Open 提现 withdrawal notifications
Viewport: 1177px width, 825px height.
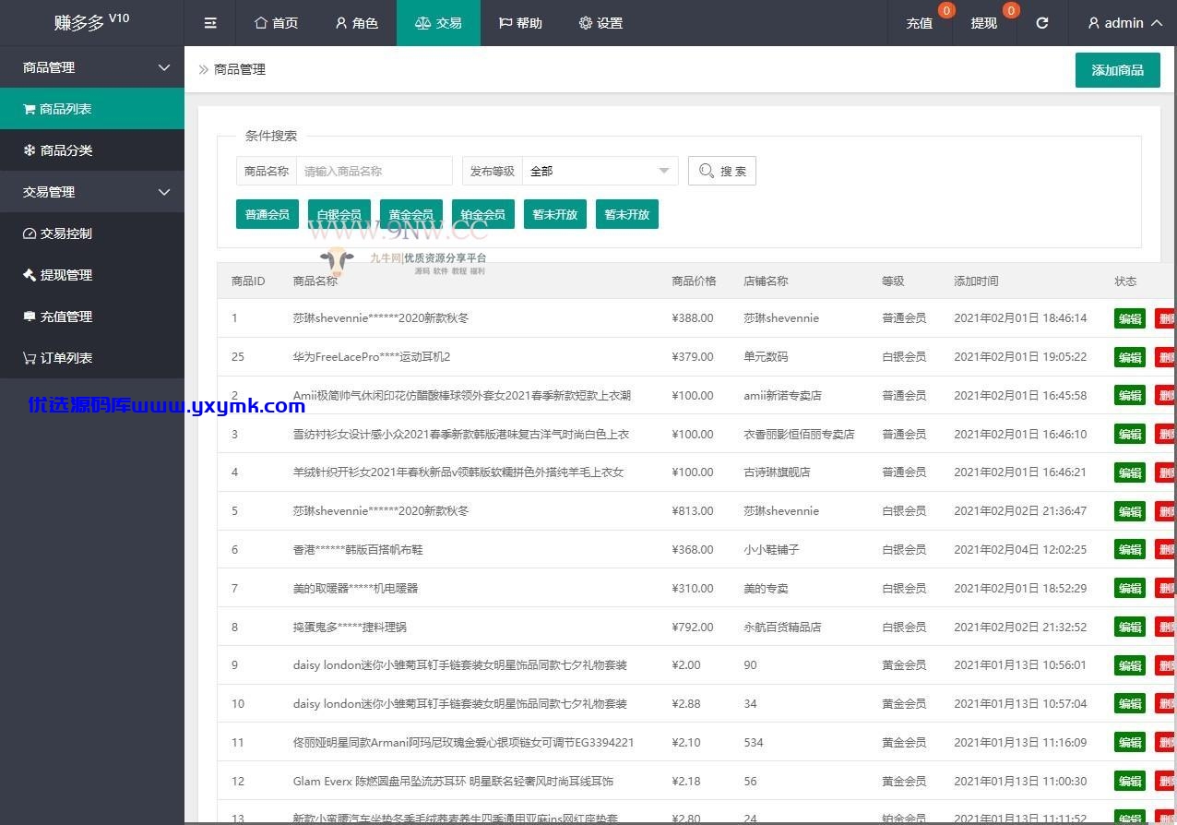(984, 23)
